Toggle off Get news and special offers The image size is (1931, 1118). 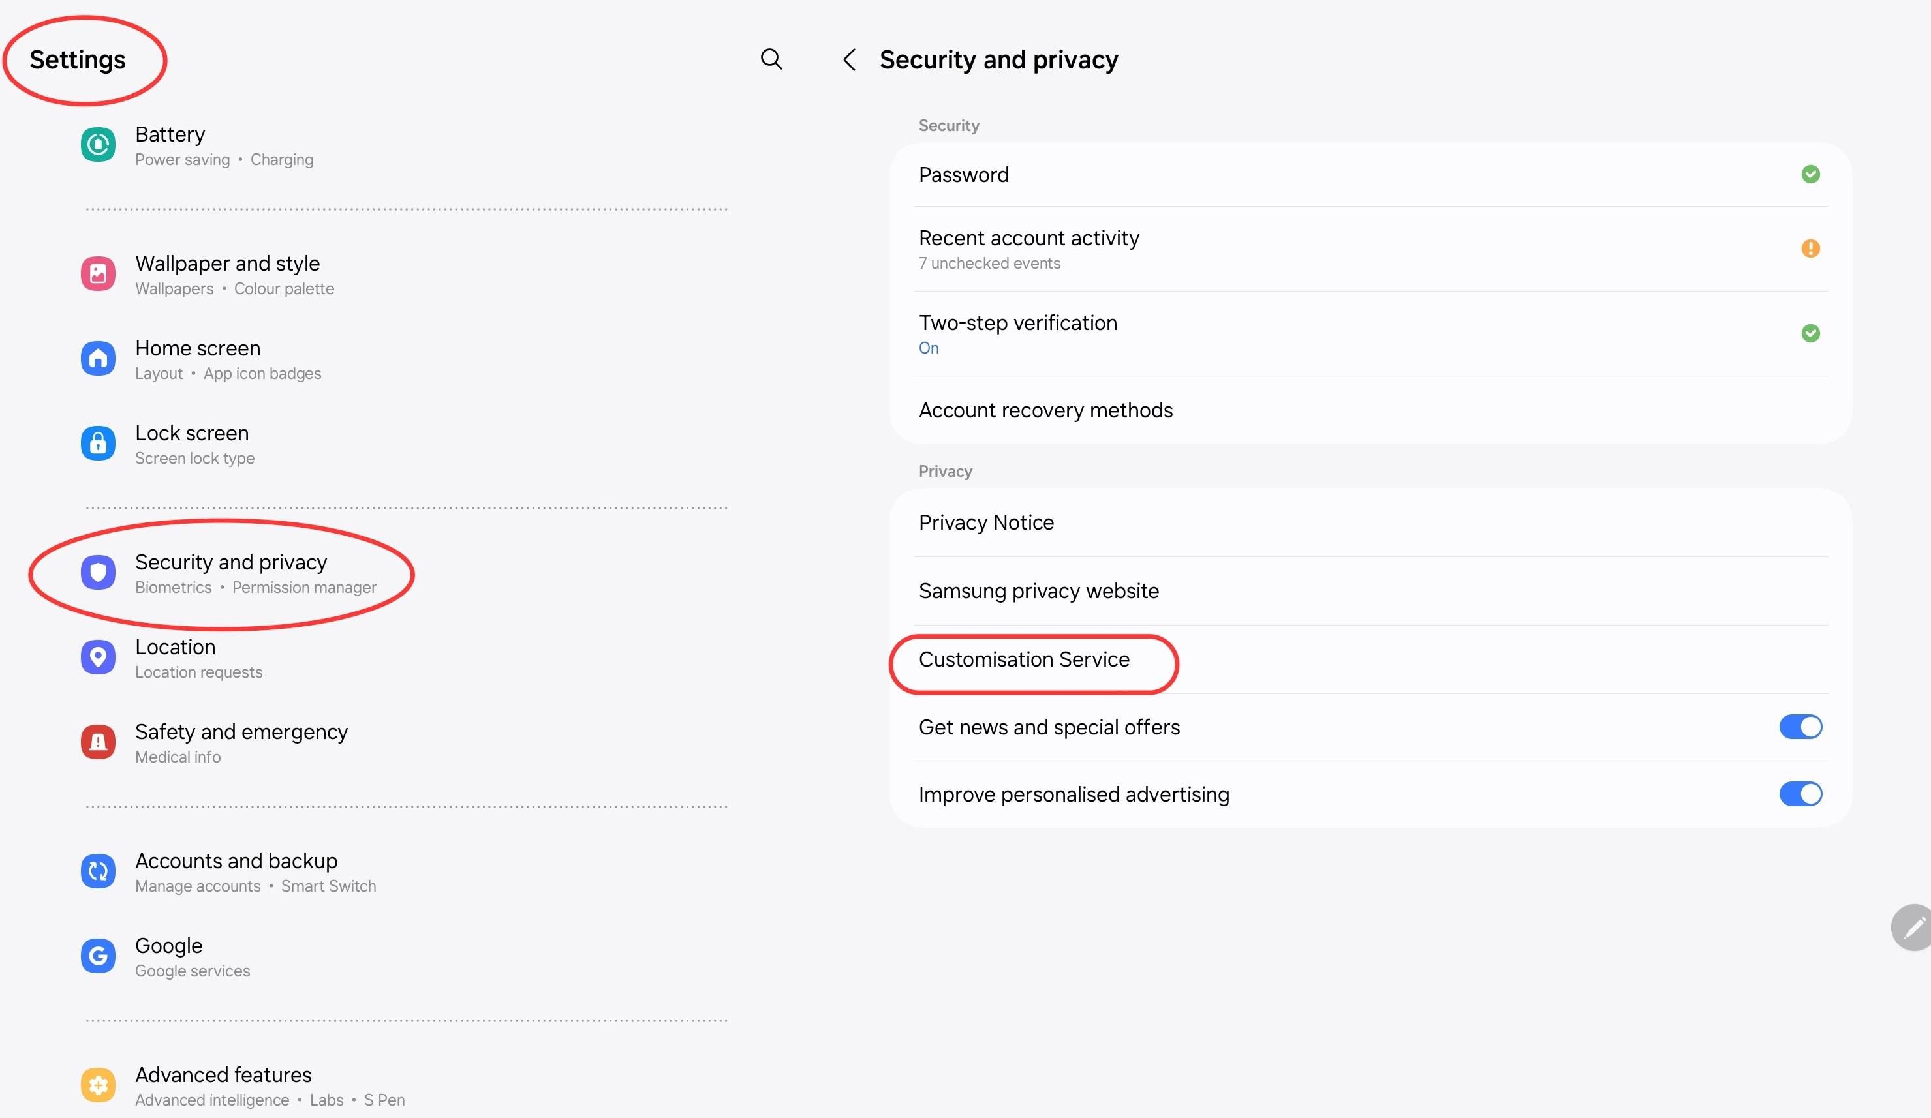[x=1800, y=727]
